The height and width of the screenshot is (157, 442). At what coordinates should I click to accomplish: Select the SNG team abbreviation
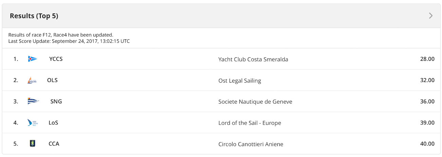pos(56,101)
